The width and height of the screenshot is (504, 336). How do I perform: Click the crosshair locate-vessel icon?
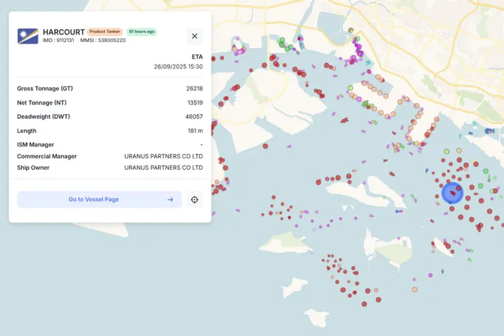(x=195, y=199)
